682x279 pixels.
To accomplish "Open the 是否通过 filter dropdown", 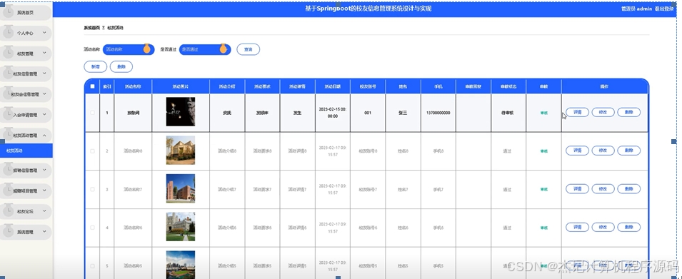I will tap(204, 49).
